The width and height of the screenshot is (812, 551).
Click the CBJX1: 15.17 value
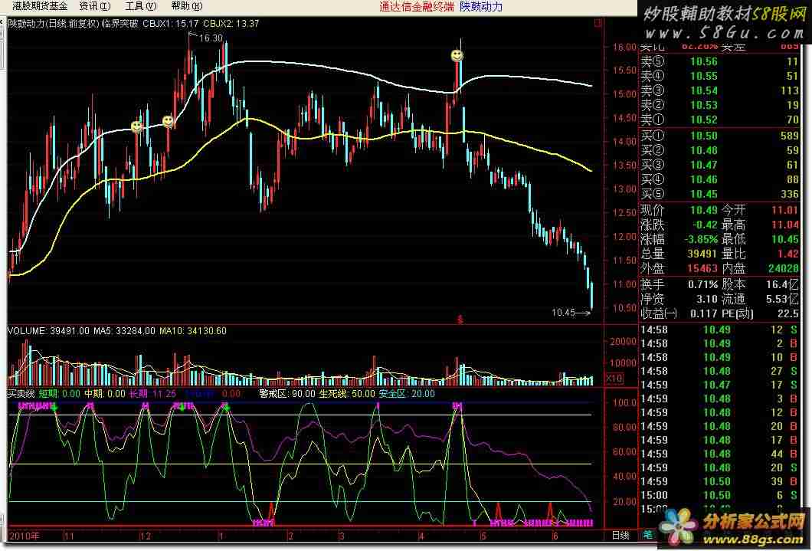tap(171, 23)
